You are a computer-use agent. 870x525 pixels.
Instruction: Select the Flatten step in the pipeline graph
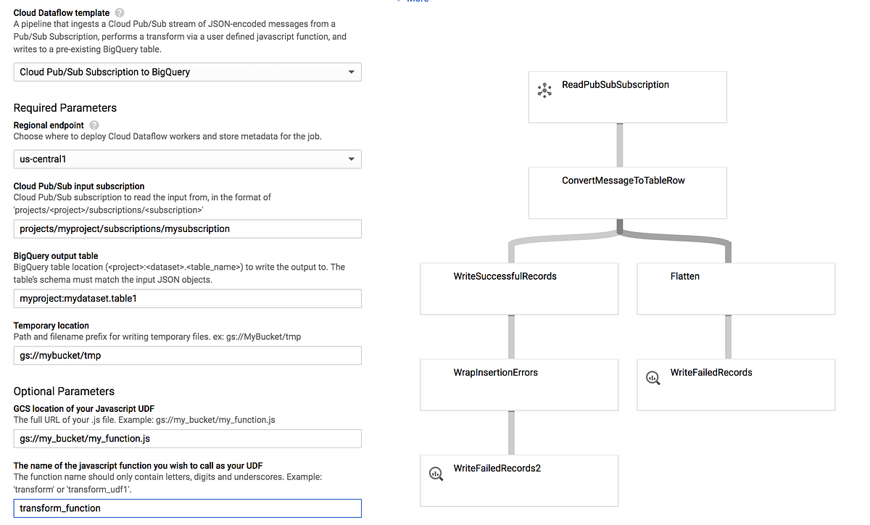pyautogui.click(x=735, y=289)
